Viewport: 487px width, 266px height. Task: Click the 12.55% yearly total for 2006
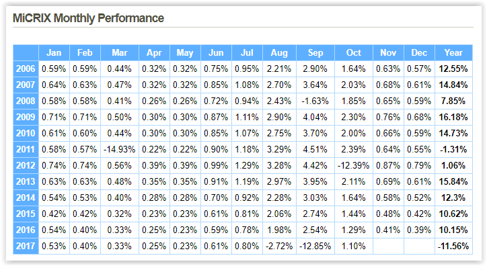tap(454, 69)
